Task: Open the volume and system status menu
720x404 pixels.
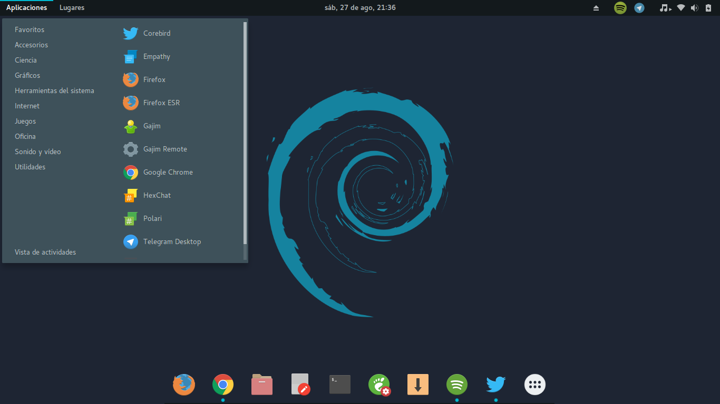Action: click(x=695, y=8)
